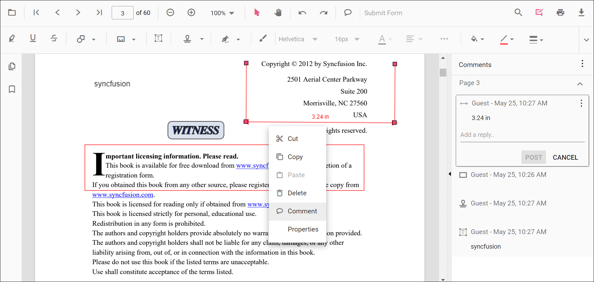594x282 pixels.
Task: Open the stroke color picker
Action: (x=507, y=39)
